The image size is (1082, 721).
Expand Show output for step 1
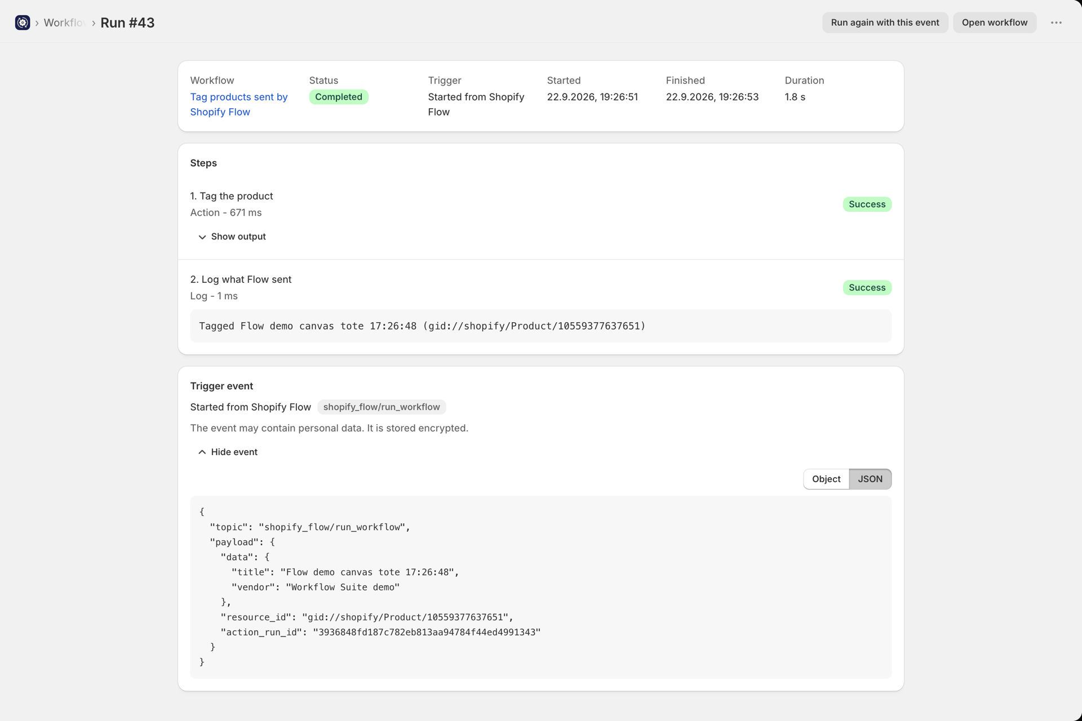coord(232,237)
